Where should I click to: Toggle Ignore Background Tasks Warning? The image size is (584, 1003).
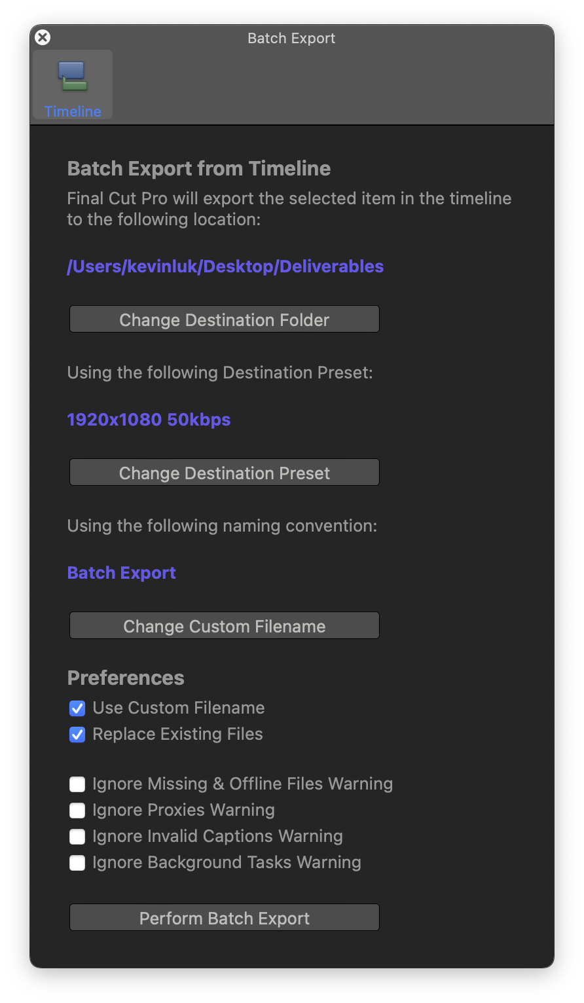point(77,863)
